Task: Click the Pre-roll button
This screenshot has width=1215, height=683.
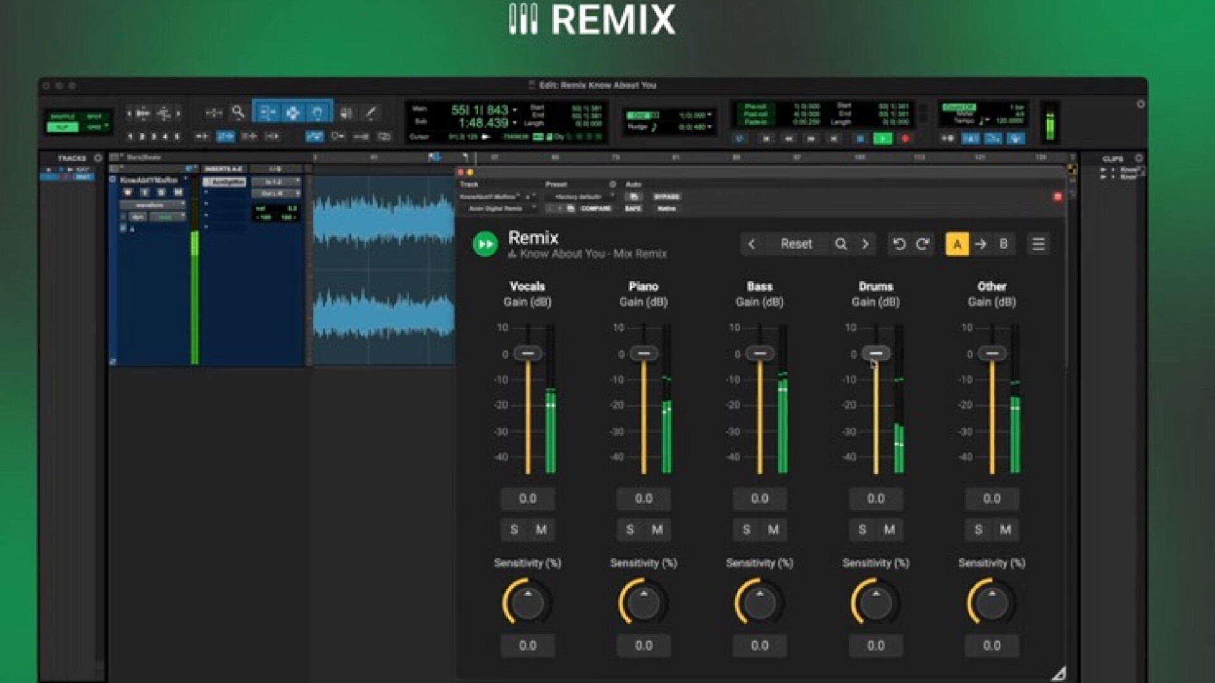Action: tap(756, 107)
